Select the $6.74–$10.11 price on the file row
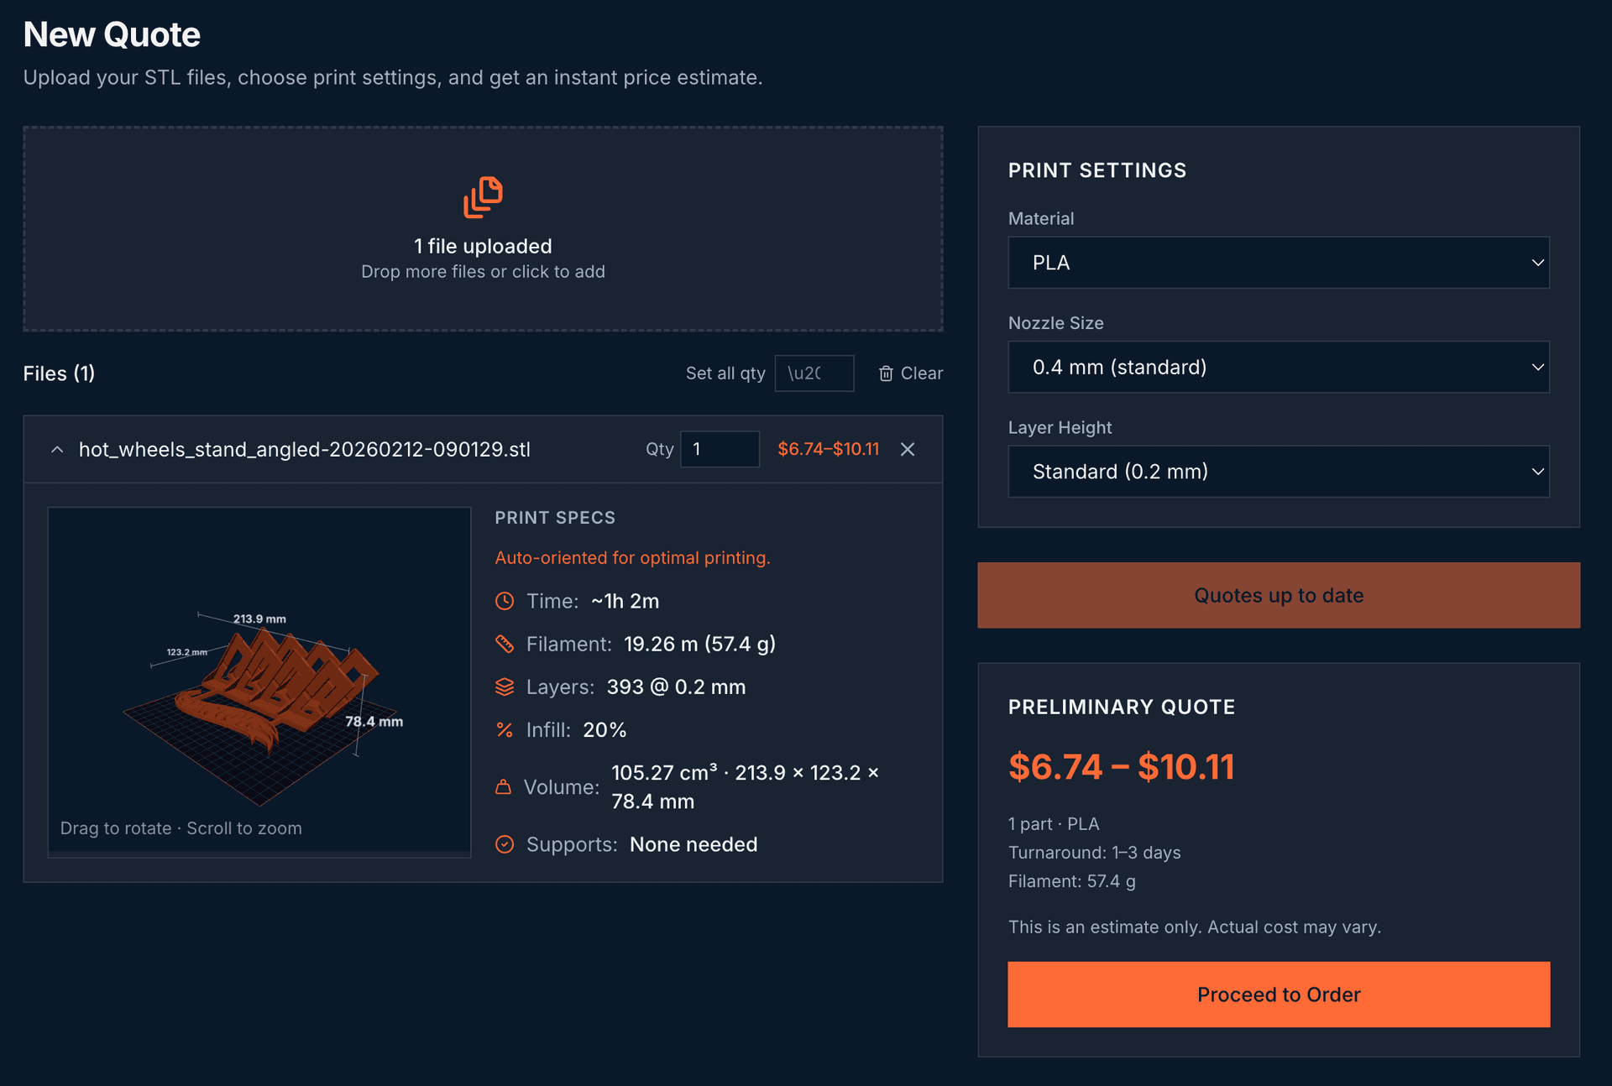 click(x=829, y=449)
